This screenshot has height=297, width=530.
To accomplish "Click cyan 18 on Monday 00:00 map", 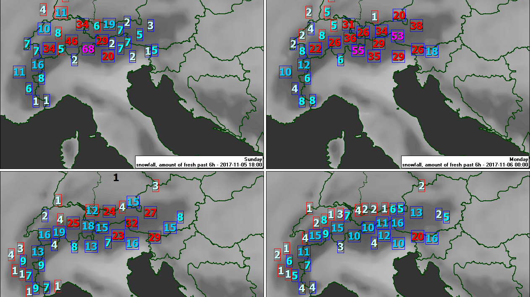I will pos(432,51).
